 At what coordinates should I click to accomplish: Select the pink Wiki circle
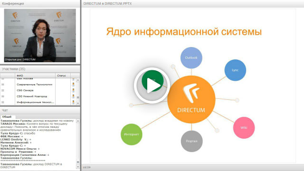point(244,128)
